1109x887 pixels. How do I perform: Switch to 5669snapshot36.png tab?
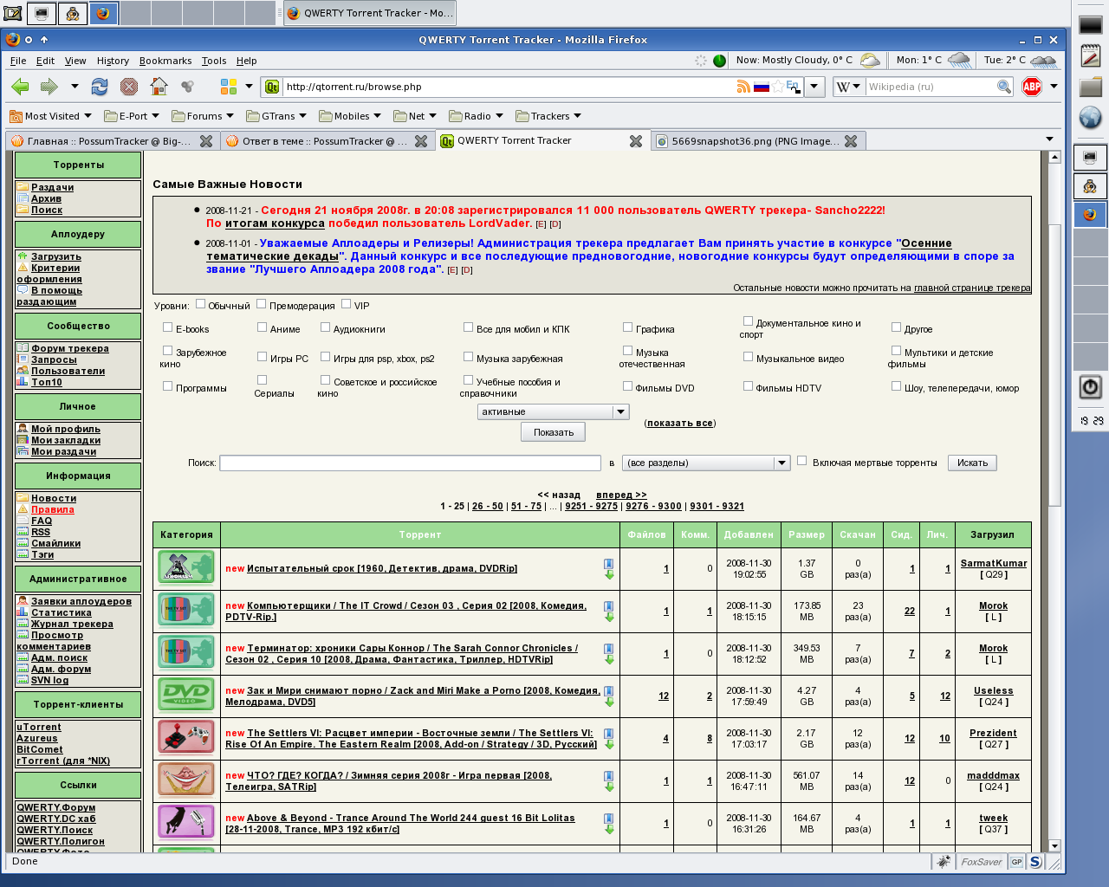click(758, 141)
